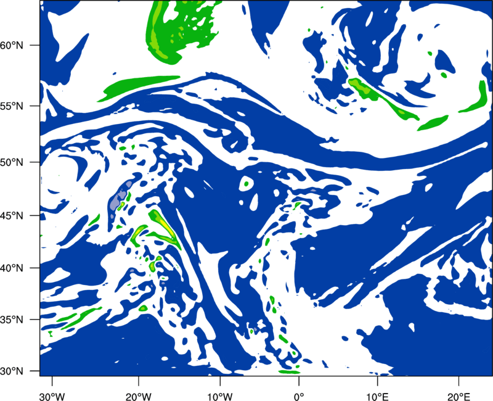Select the 55°N latitude label
493x401 pixels.
pyautogui.click(x=12, y=106)
